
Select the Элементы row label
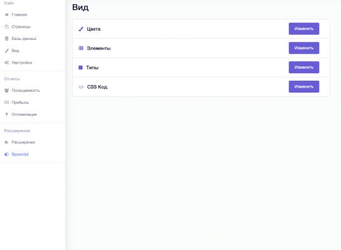(x=98, y=48)
